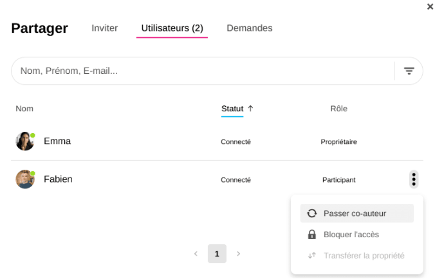Click the Nom column header

point(24,109)
